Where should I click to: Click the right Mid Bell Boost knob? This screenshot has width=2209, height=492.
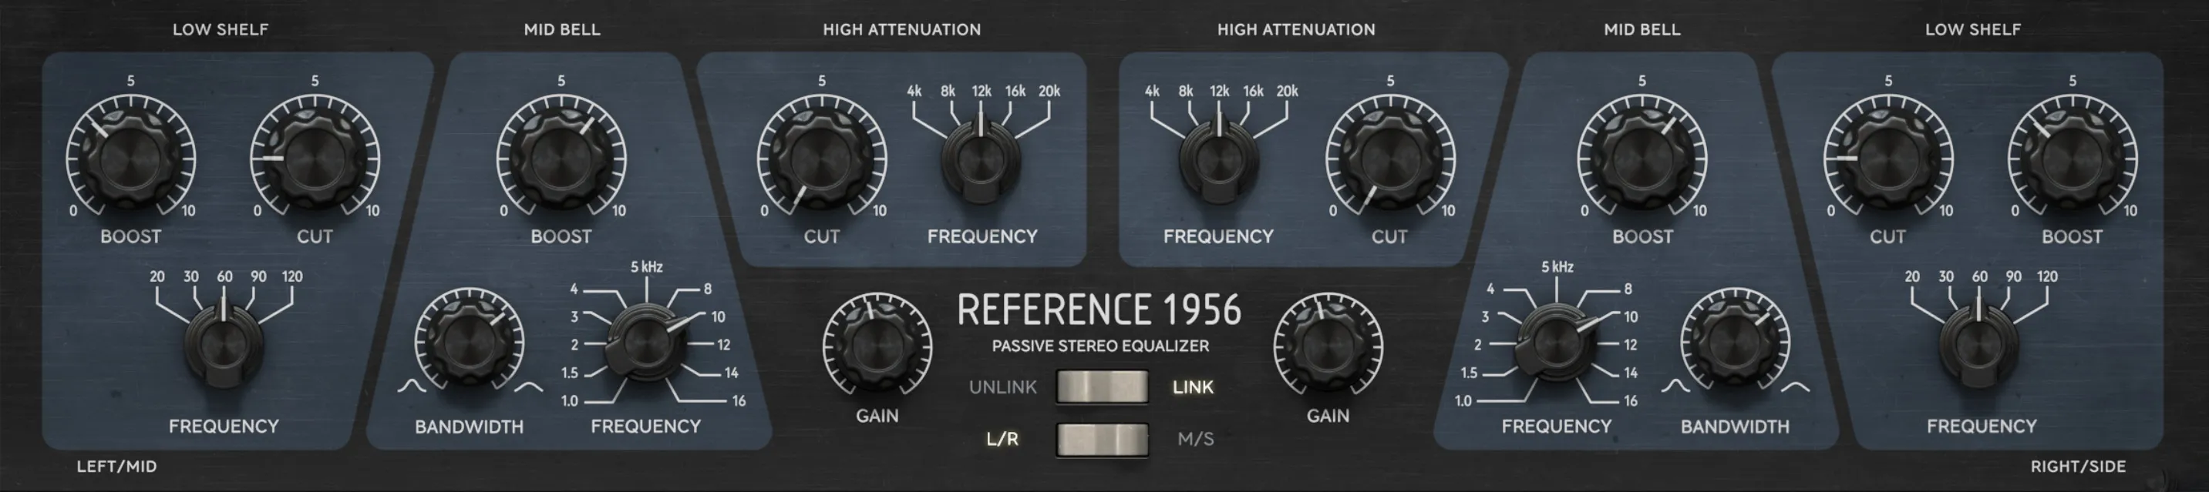click(1642, 159)
